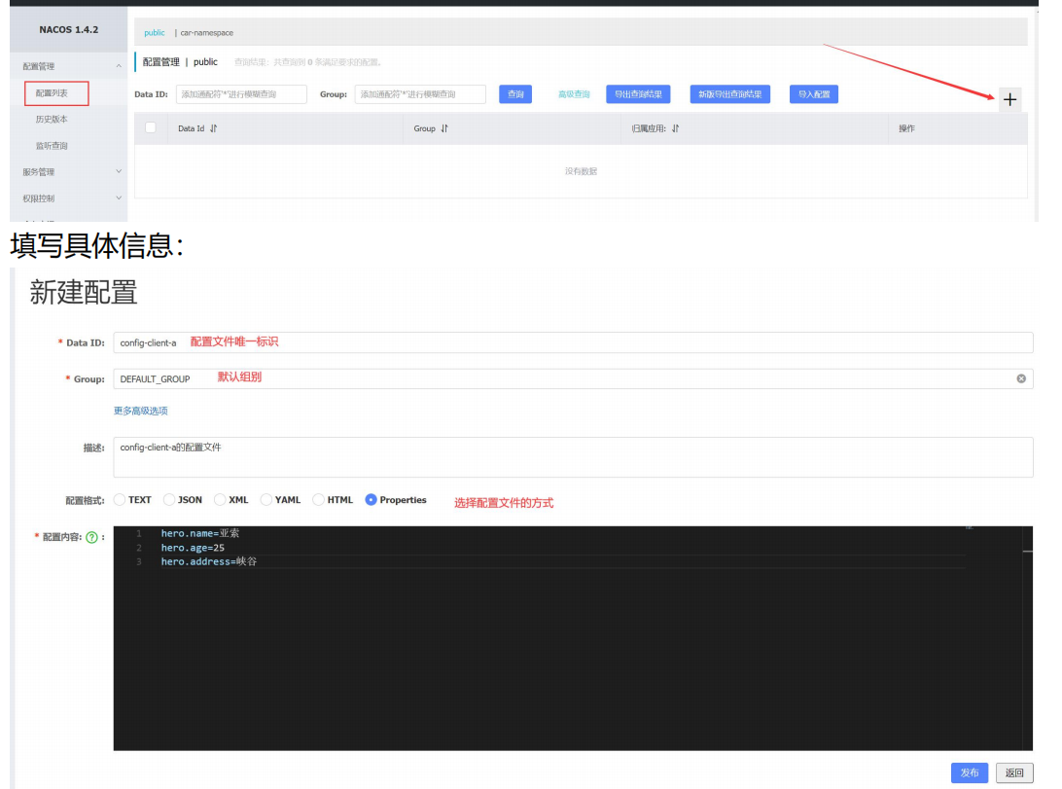
Task: Switch to the public namespace tab
Action: pyautogui.click(x=155, y=32)
